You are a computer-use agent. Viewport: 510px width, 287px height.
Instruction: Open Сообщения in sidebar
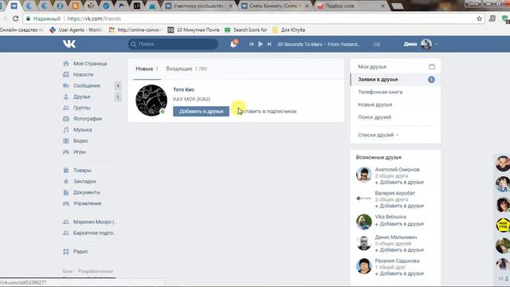click(x=87, y=85)
